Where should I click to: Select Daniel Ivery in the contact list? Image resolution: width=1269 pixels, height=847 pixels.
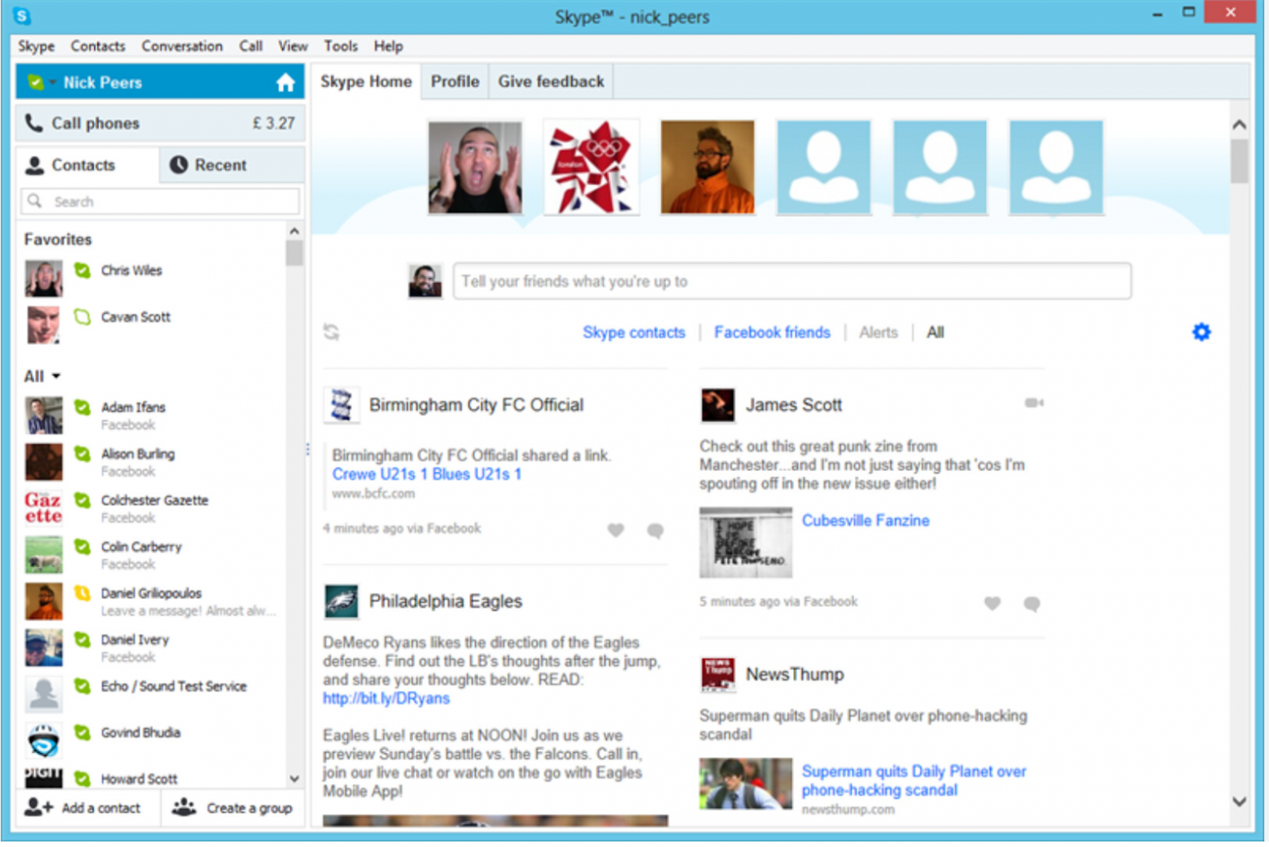(x=153, y=648)
